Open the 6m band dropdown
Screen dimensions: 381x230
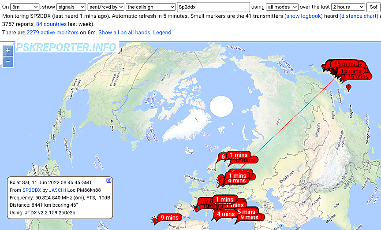[24, 7]
